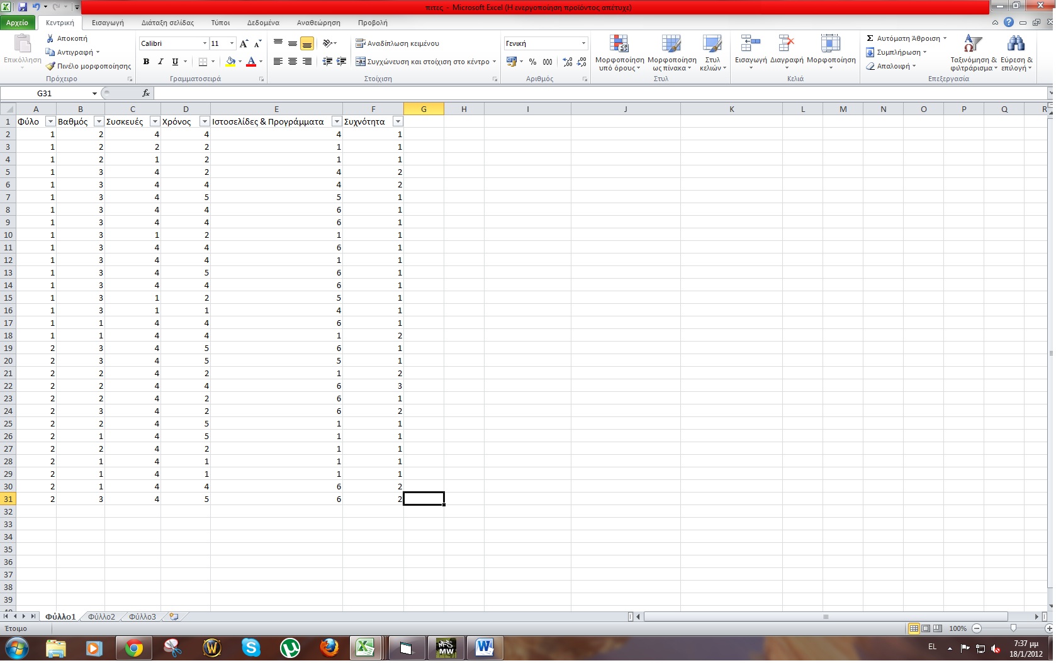1056x663 pixels.
Task: Decrease indent in cell
Action: pyautogui.click(x=327, y=62)
